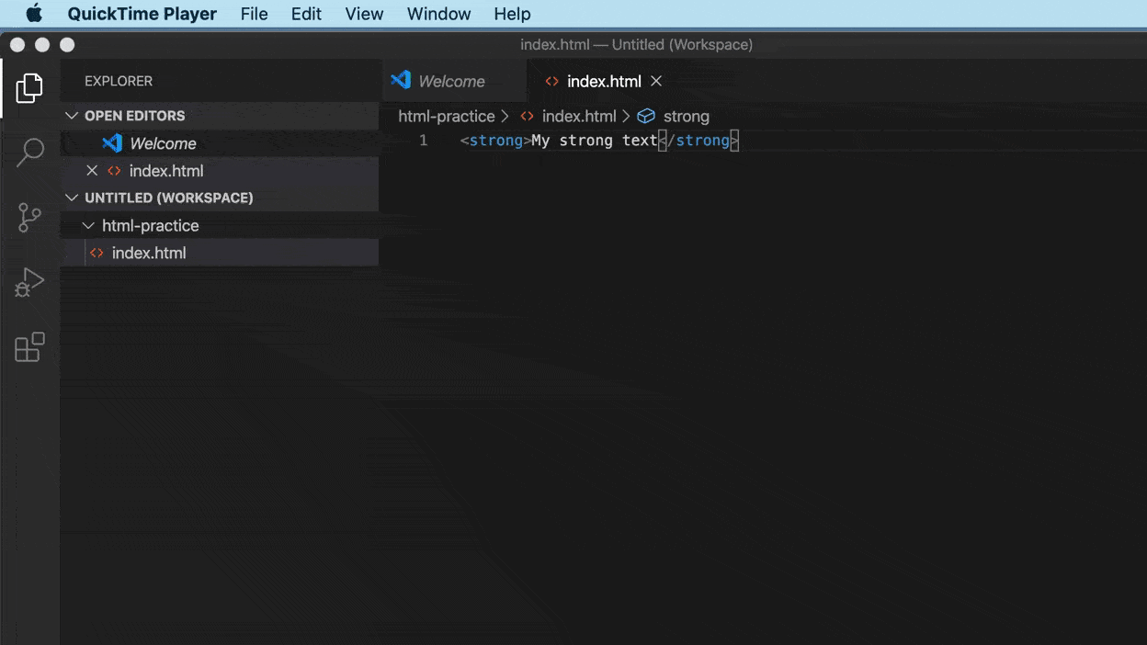Image resolution: width=1147 pixels, height=645 pixels.
Task: Click 'My strong text' in the editor
Action: click(594, 141)
